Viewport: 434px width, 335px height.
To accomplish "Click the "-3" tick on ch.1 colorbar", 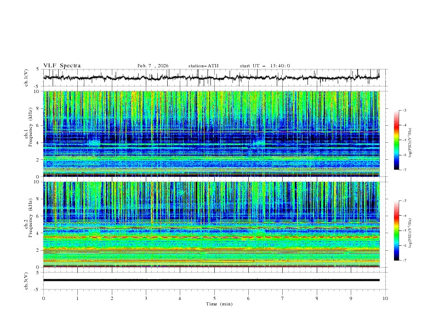I will click(404, 110).
